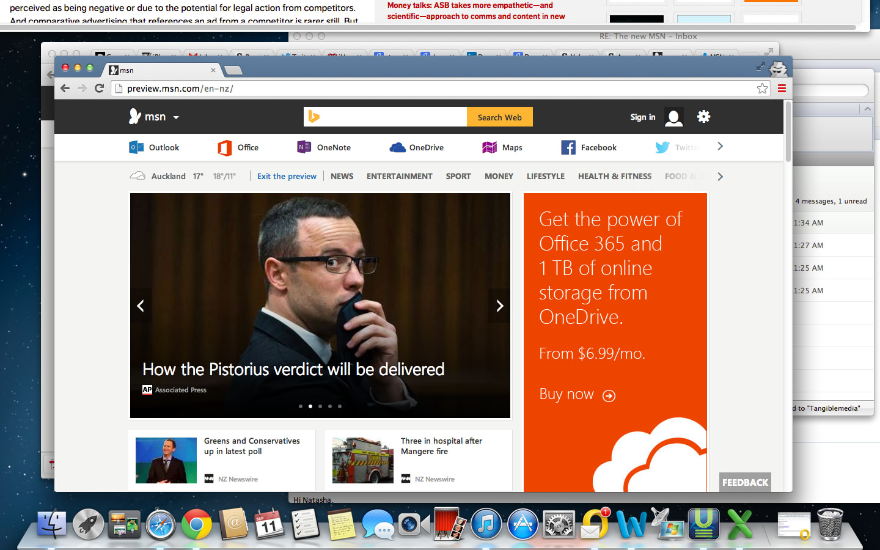Open the ENTERTAINMENT category
880x550 pixels.
[399, 176]
